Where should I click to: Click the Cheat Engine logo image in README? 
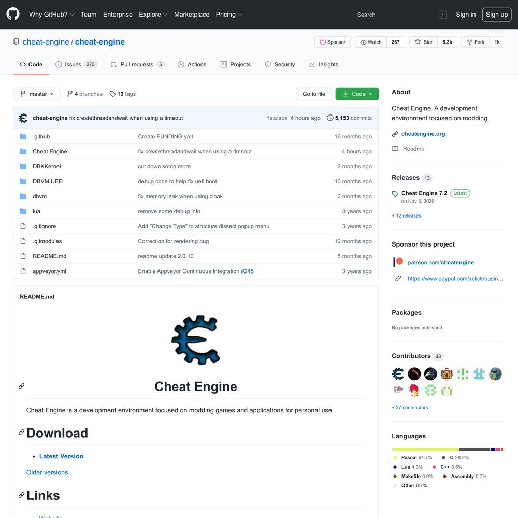tap(196, 340)
